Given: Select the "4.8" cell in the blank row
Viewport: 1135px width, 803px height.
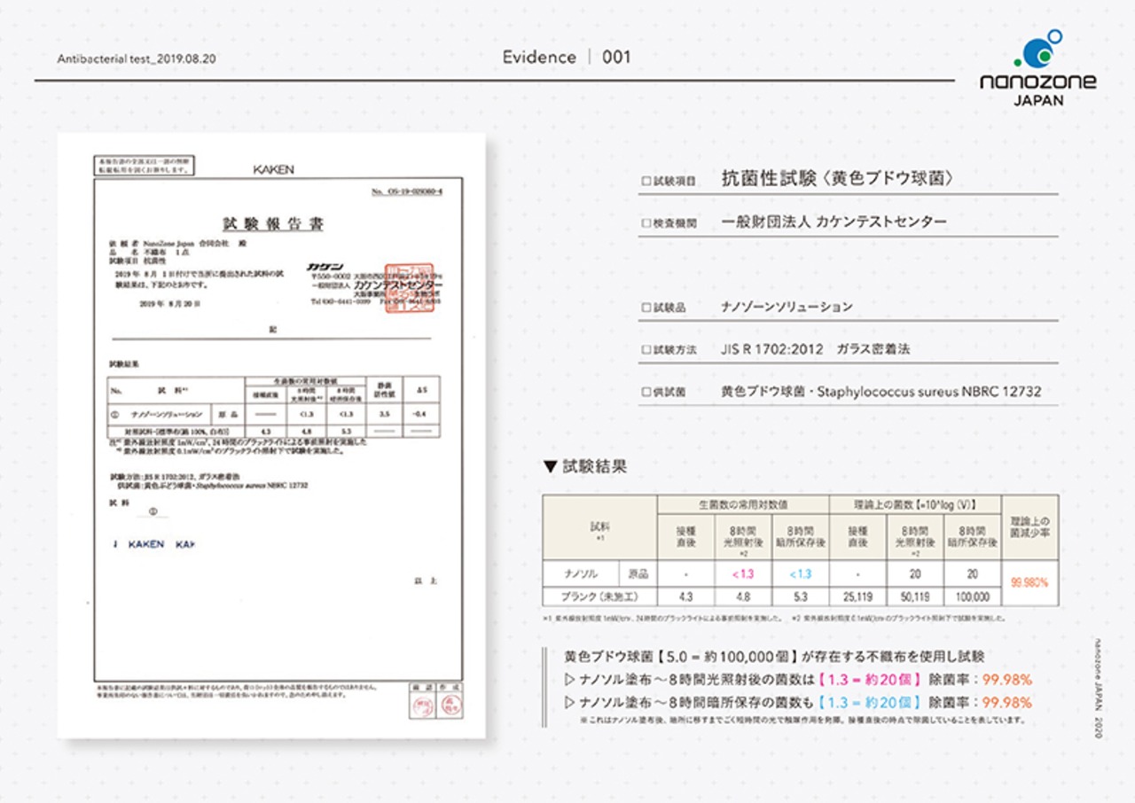Looking at the screenshot, I should coord(743,596).
